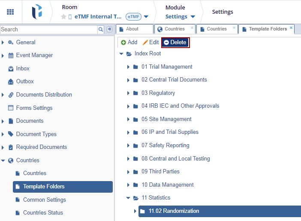This screenshot has height=221, width=301.
Task: Open the apps grid menu icon
Action: 10,12
